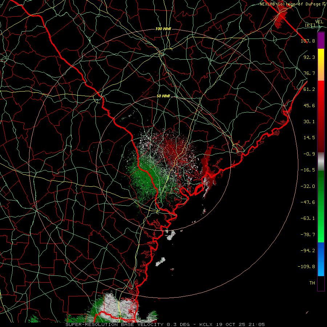Click the 61.2 legend value
327x327 pixels.
click(309, 89)
